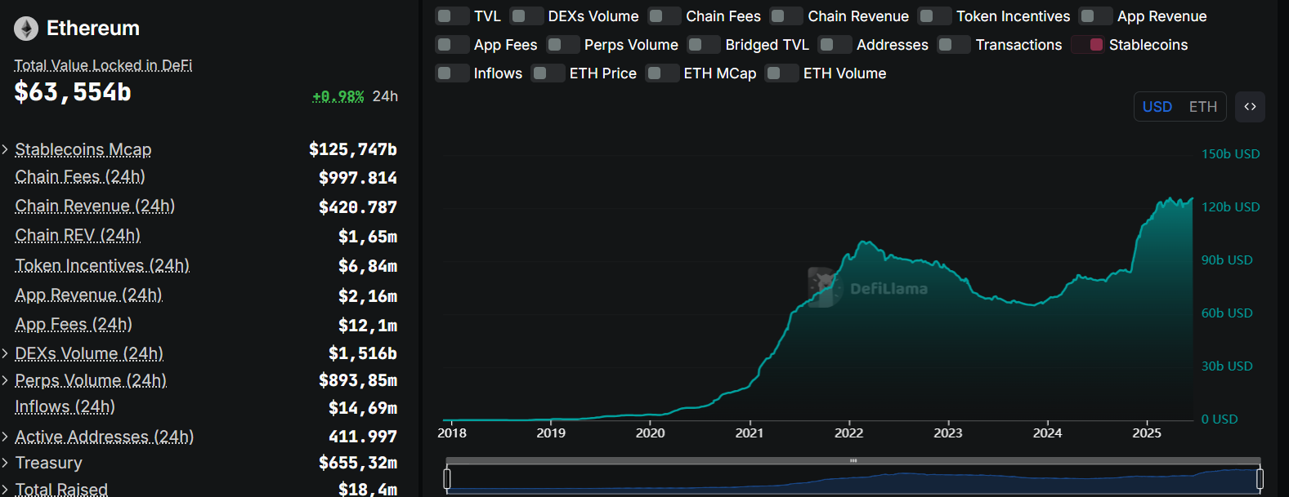Screen dimensions: 1289x497
Task: Enable the DEXs Volume chart toggle
Action: point(526,16)
